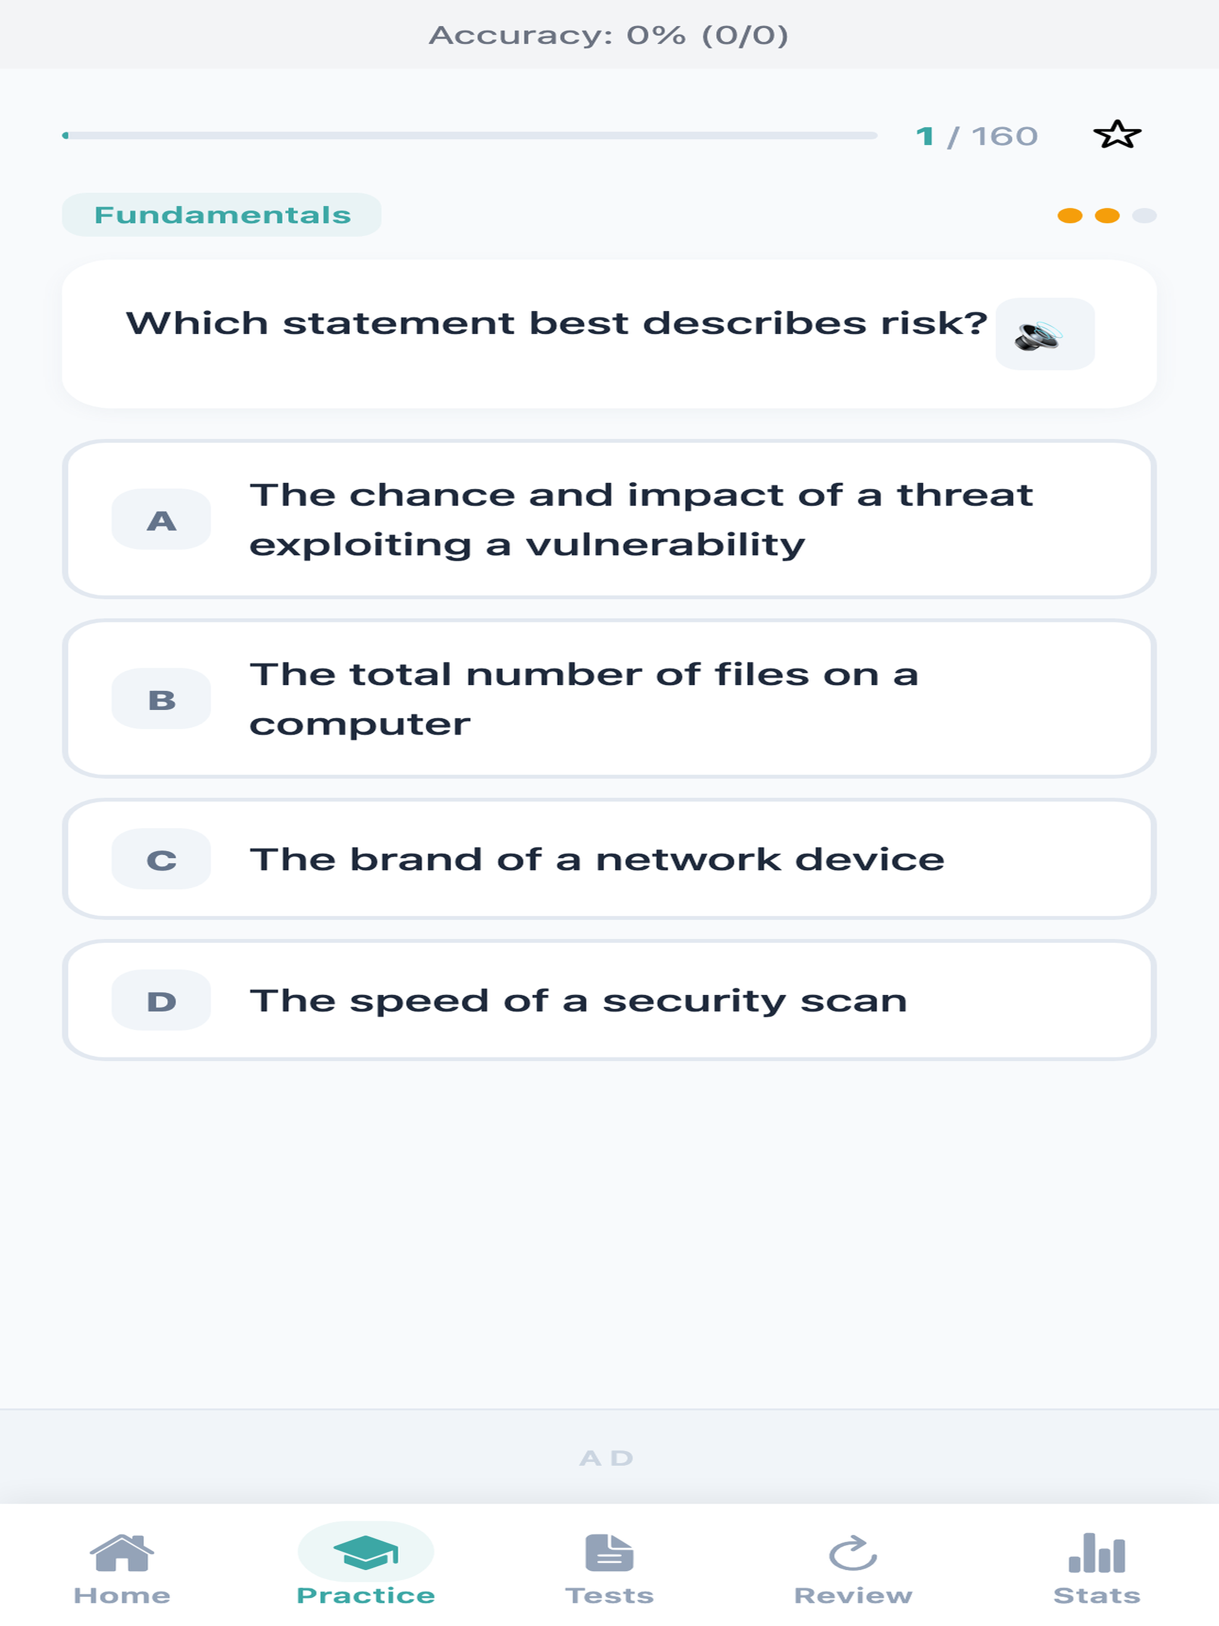
Task: Open Home via the house icon
Action: point(121,1552)
